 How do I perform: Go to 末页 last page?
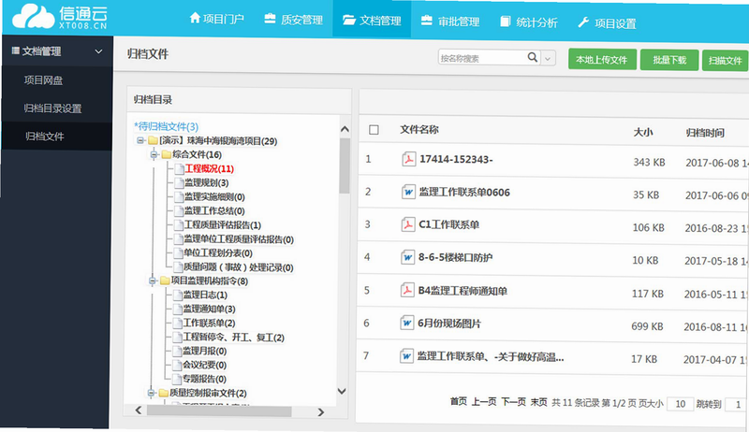click(539, 402)
